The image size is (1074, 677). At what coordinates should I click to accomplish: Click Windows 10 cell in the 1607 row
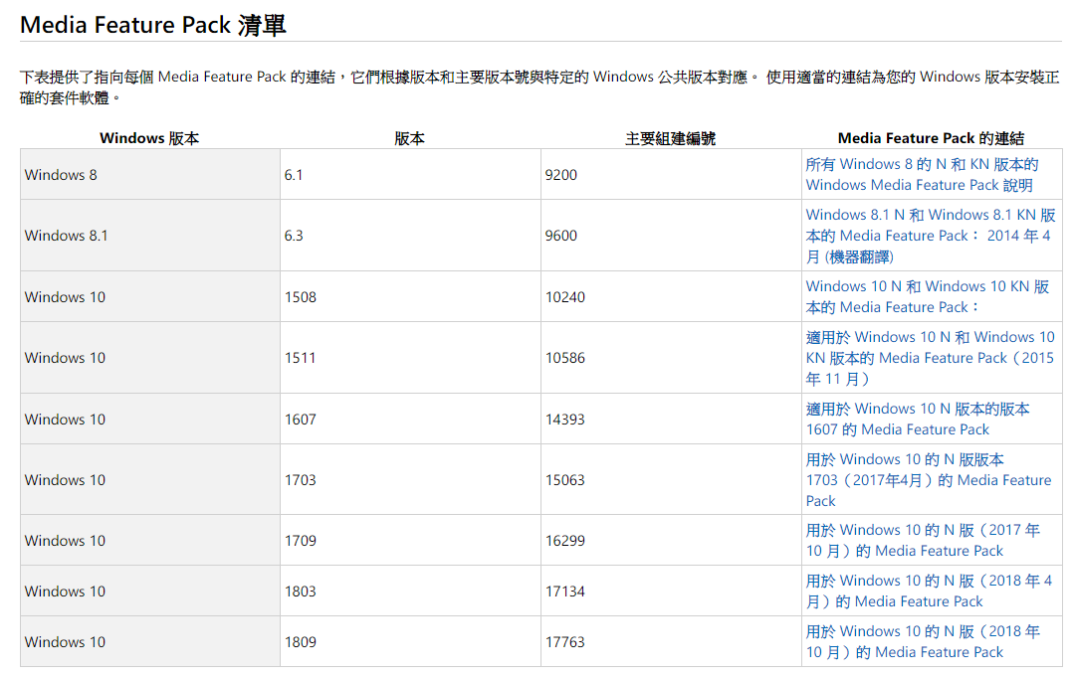(x=150, y=420)
